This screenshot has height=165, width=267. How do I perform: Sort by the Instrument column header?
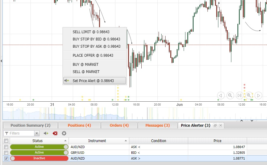pos(99,141)
